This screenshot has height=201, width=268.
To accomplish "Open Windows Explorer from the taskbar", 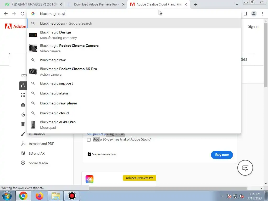I will tap(56, 196).
